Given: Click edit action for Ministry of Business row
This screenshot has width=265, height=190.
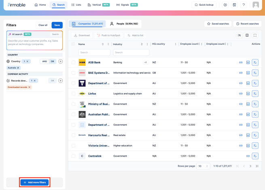Looking at the screenshot, I should (x=255, y=104).
